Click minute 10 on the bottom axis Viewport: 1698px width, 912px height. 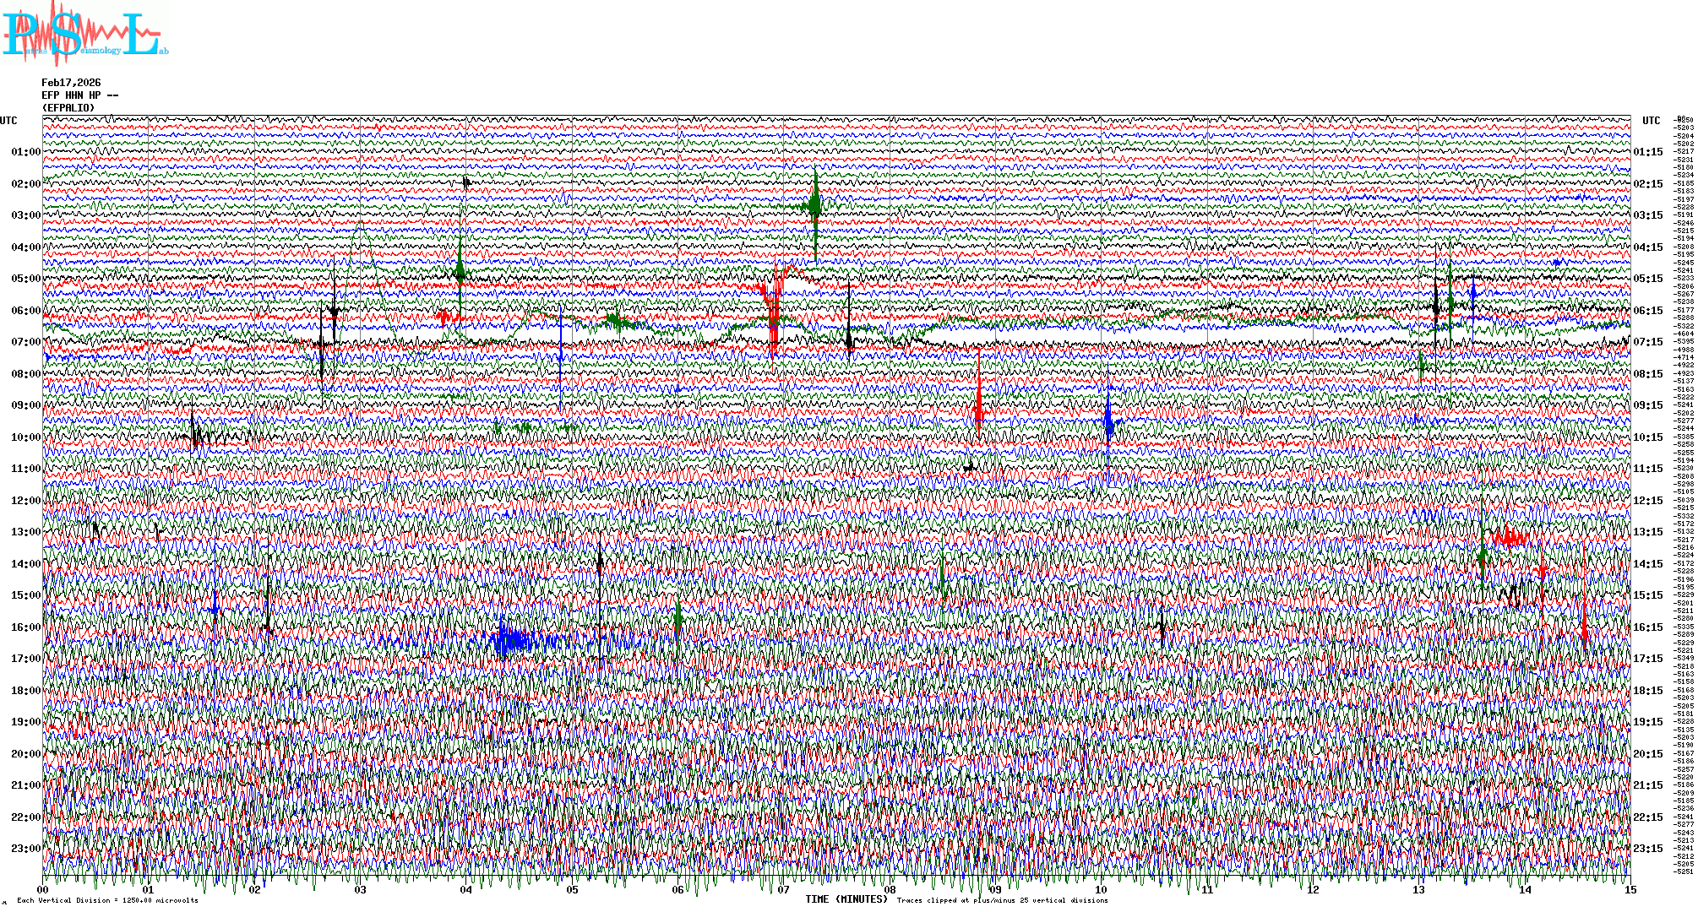pos(1101,890)
